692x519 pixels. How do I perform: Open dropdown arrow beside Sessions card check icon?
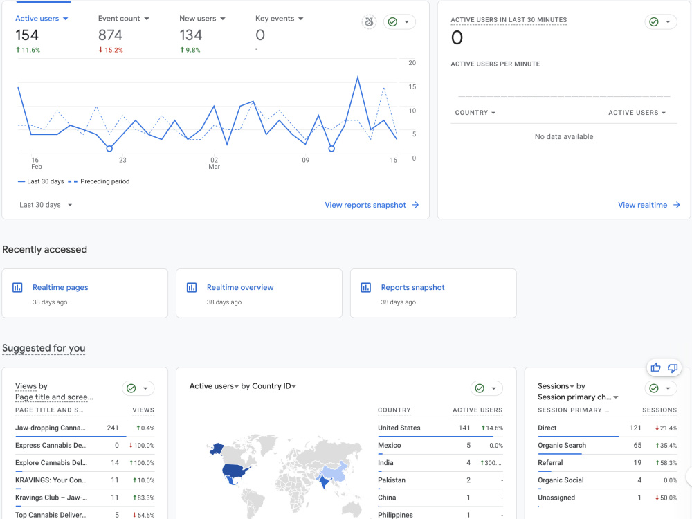(668, 388)
